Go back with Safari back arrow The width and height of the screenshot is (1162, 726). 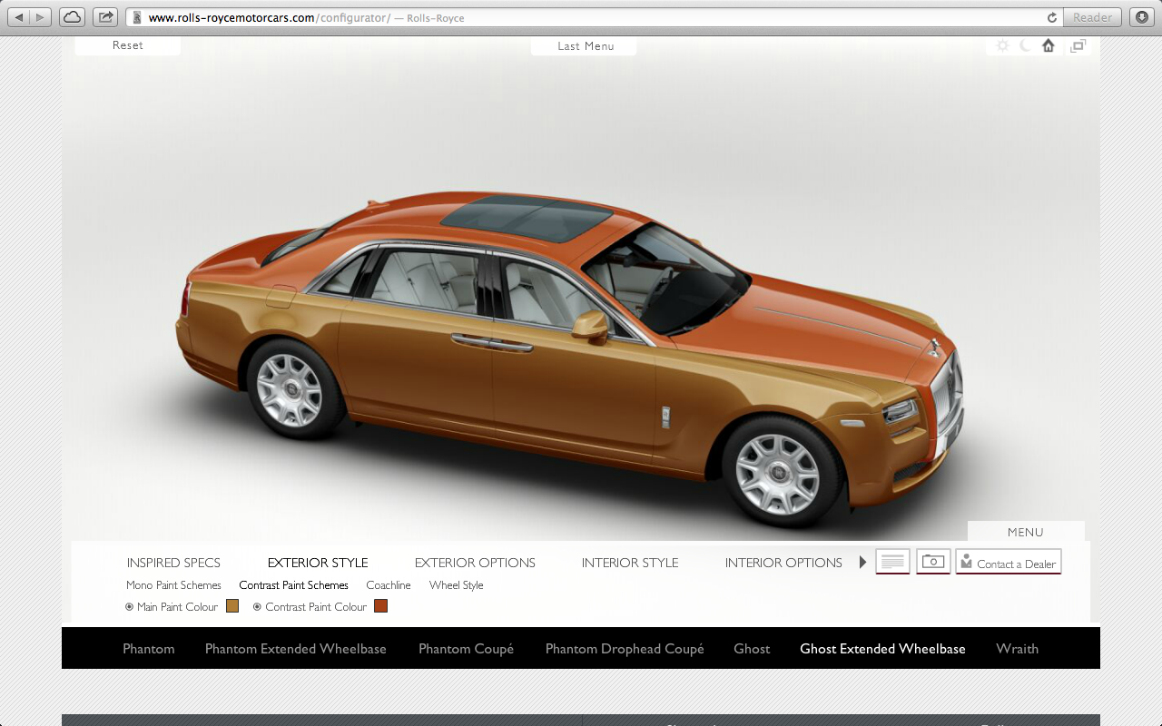coord(19,17)
